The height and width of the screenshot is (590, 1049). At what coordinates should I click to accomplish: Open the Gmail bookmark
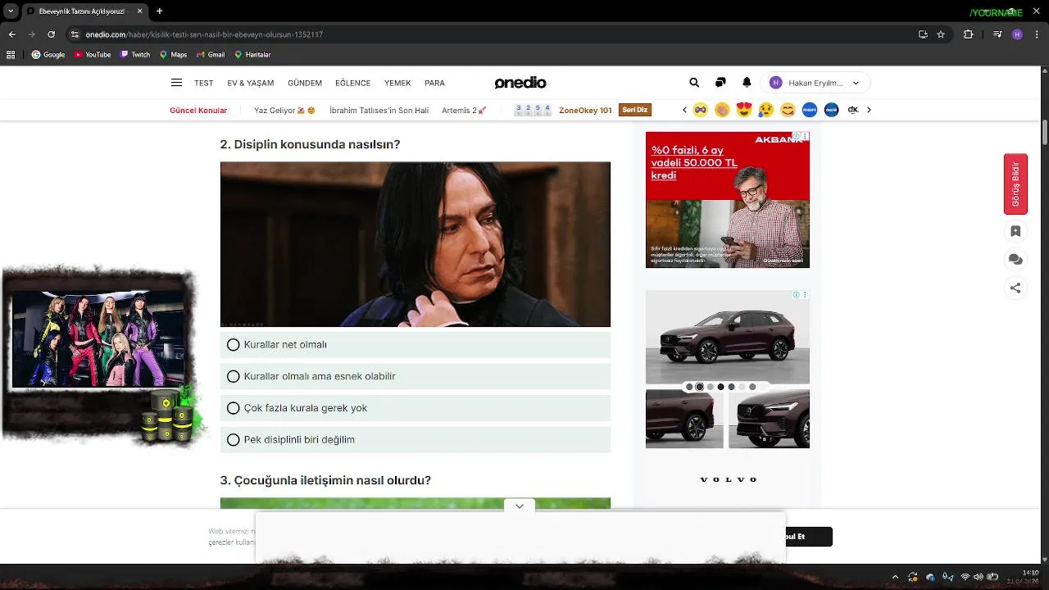(211, 55)
